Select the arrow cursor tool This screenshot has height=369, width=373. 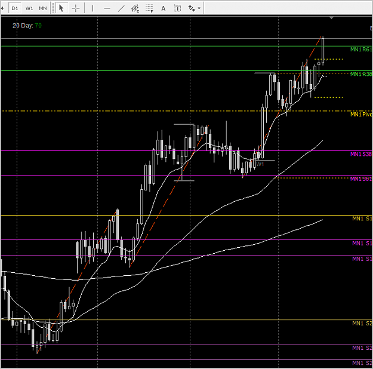(x=61, y=8)
